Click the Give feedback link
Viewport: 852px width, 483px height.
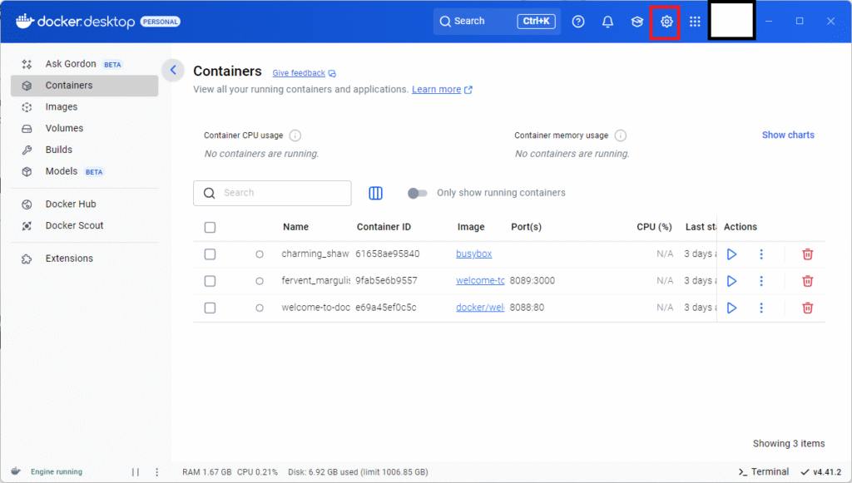[304, 73]
